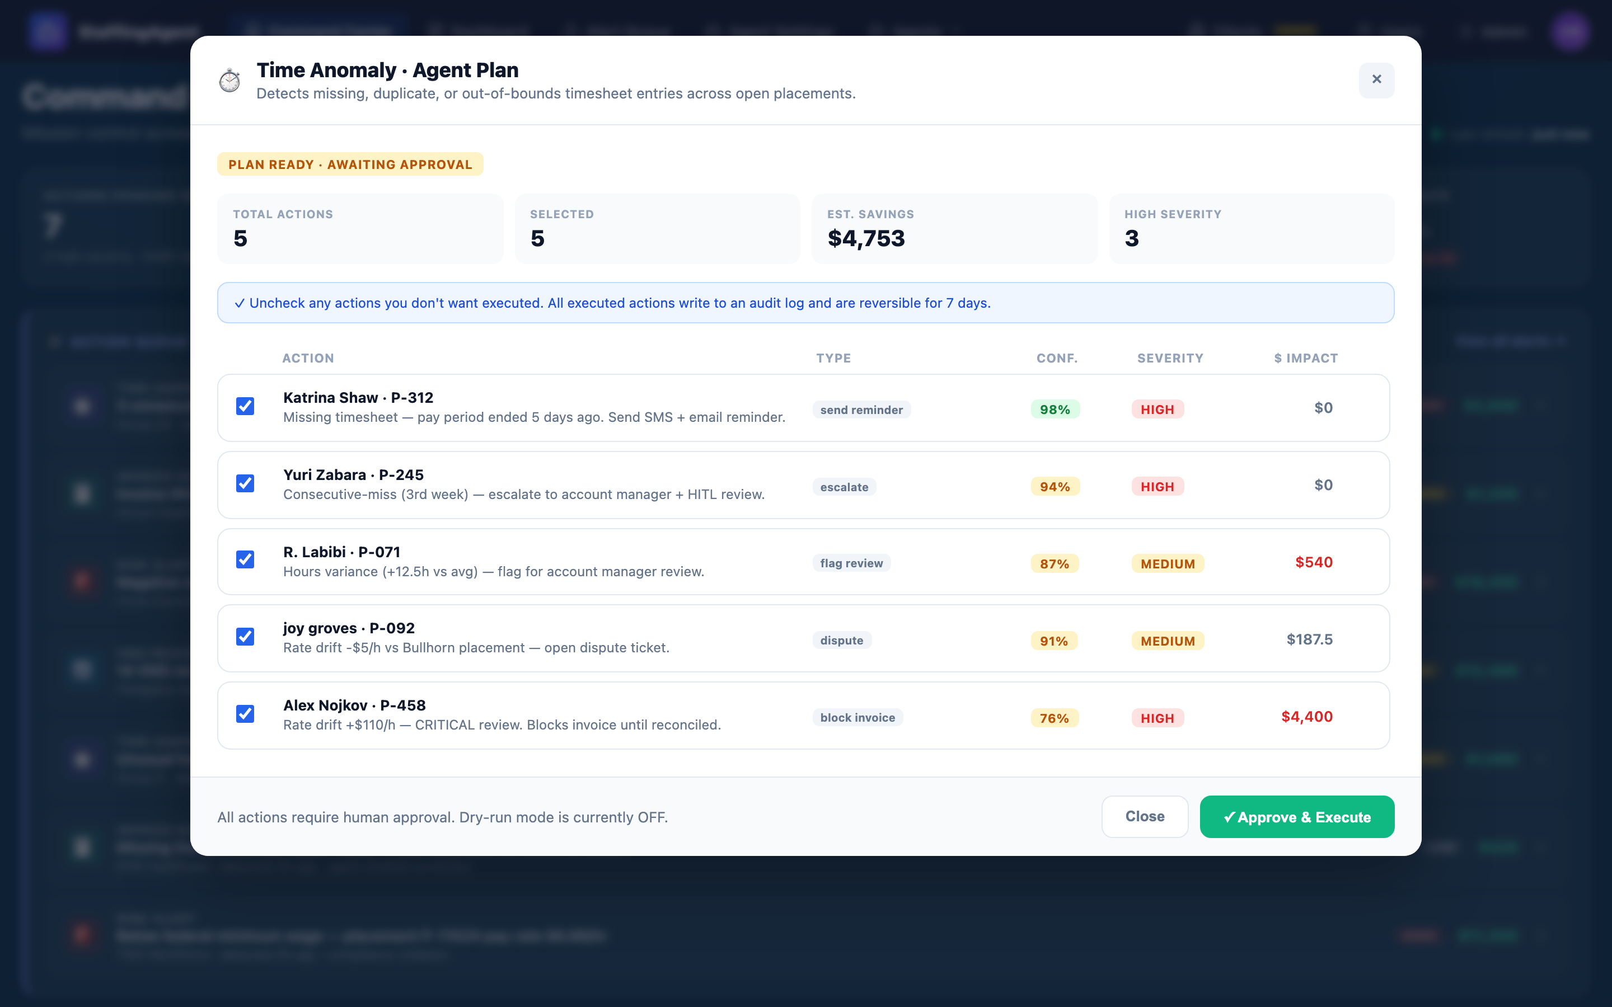
Task: Click the $4,400 impact amount
Action: (1306, 717)
